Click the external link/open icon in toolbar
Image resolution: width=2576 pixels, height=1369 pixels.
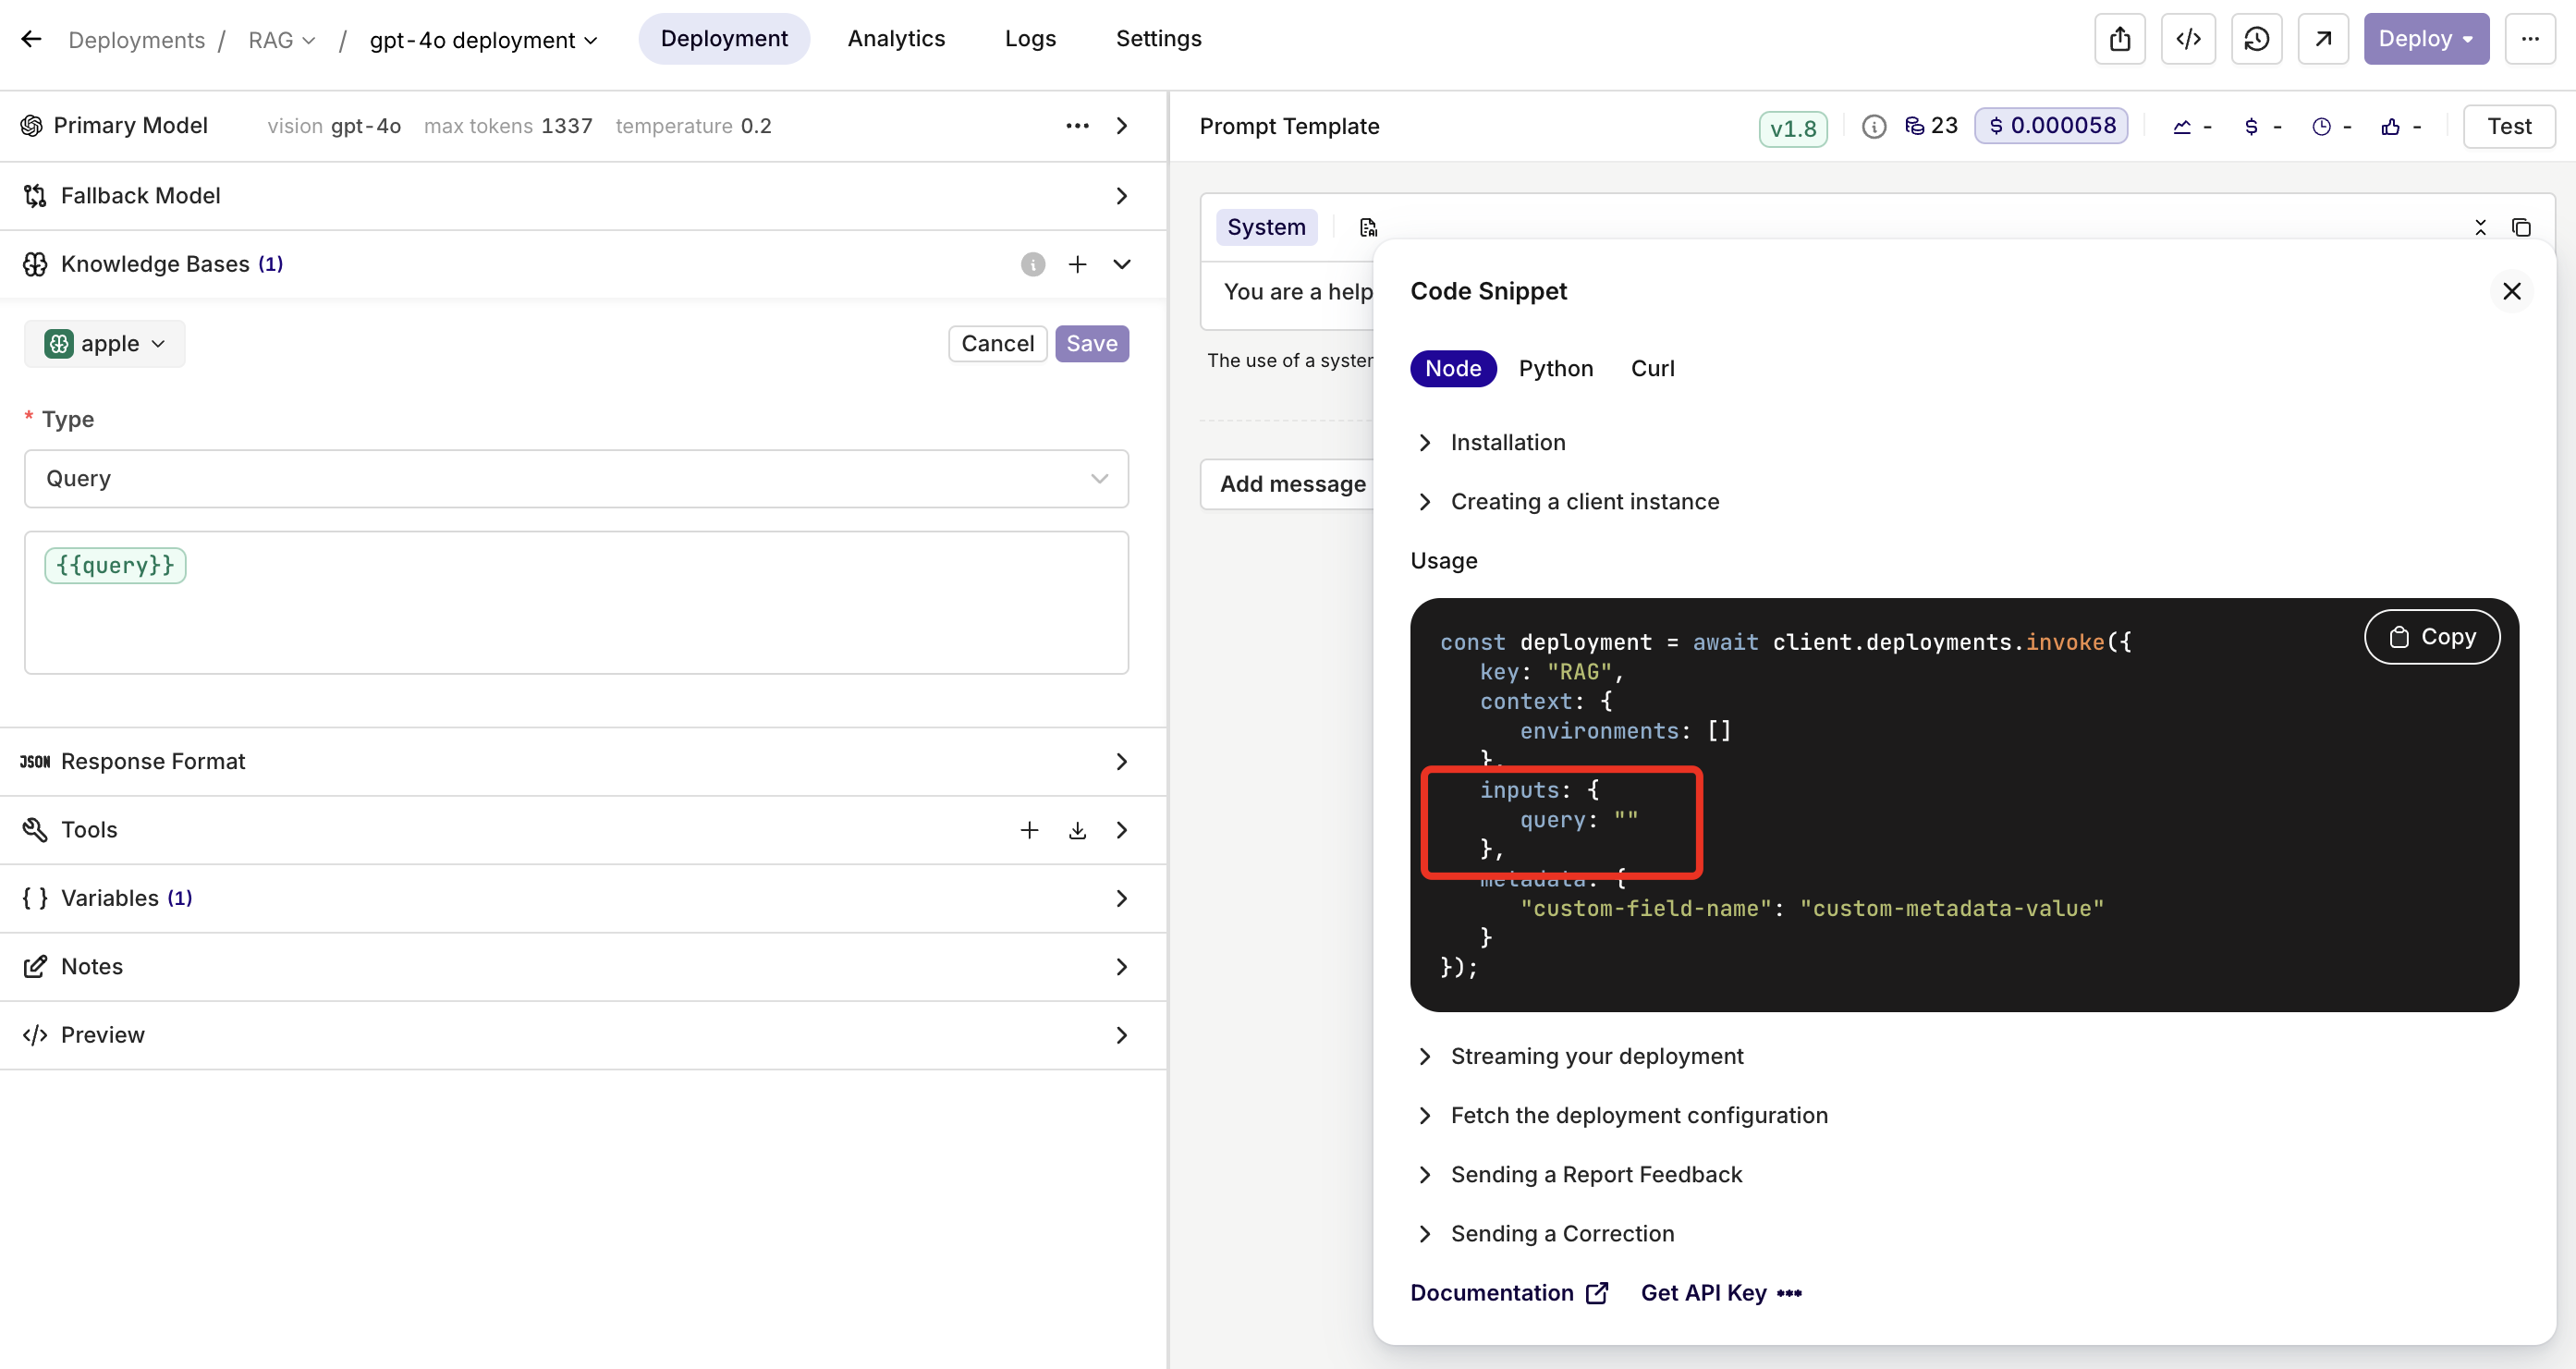[x=2322, y=38]
